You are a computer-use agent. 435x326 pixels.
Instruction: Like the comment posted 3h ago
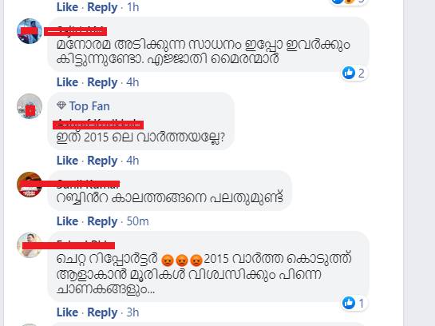pos(67,312)
